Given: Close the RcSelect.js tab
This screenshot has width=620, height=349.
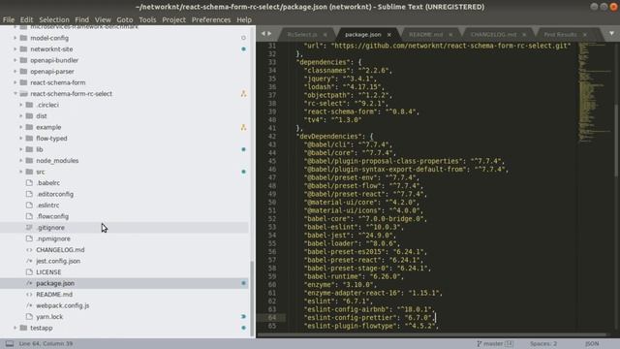Looking at the screenshot, I should (325, 35).
